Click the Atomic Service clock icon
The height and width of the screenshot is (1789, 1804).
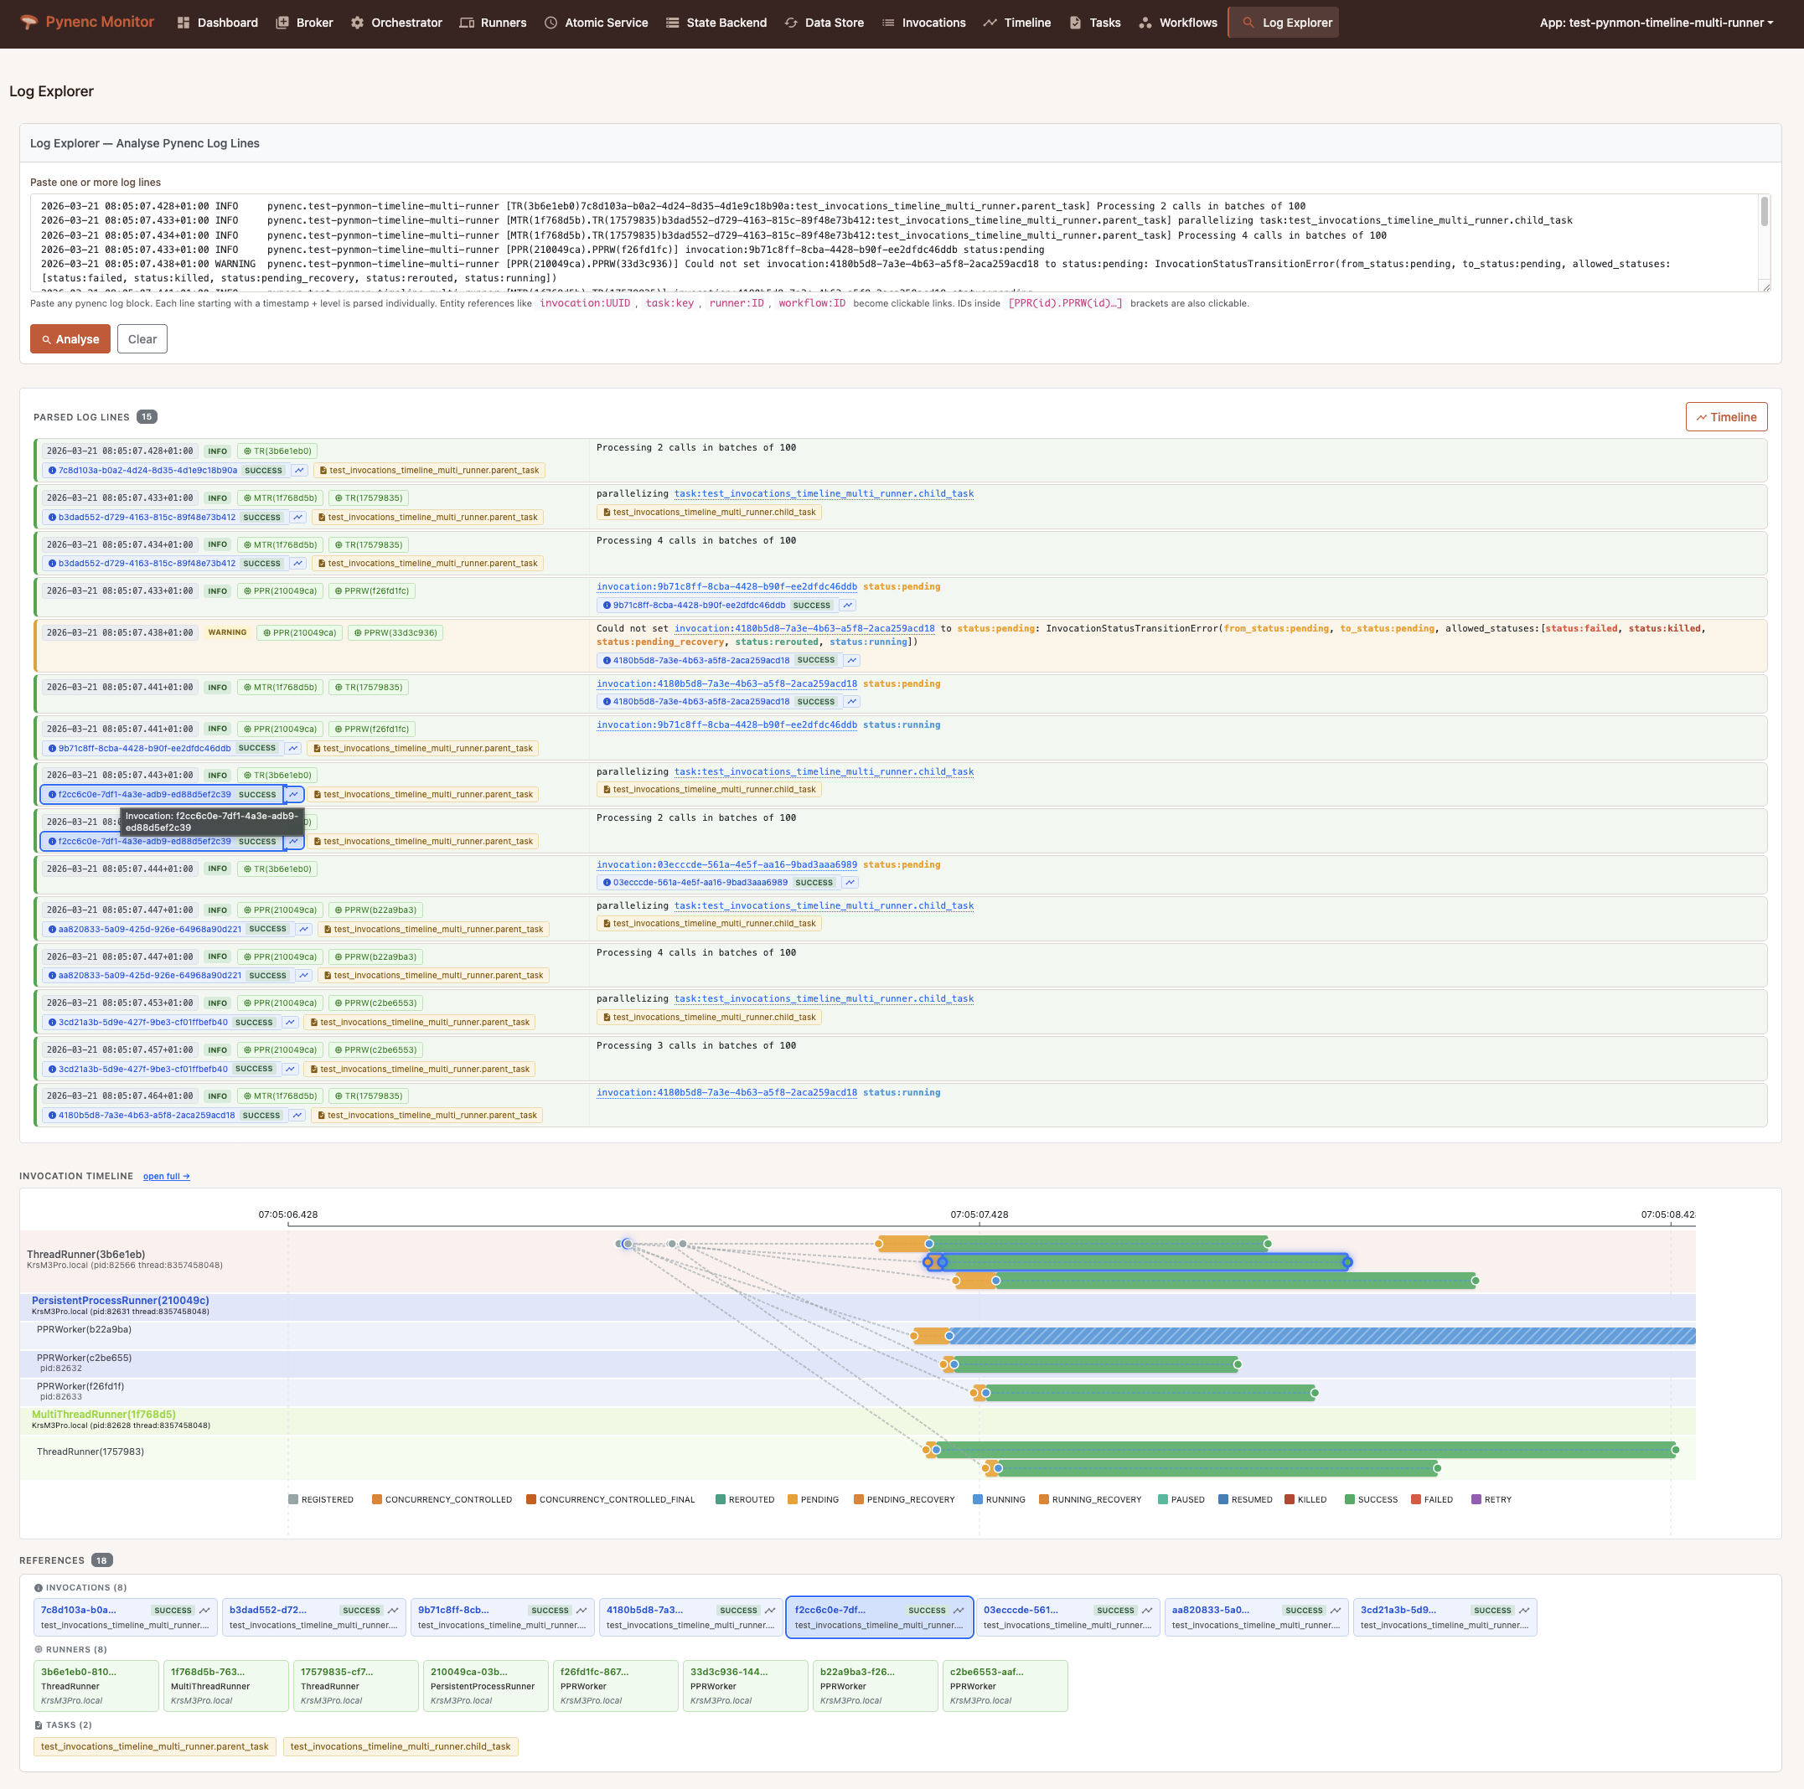[553, 23]
